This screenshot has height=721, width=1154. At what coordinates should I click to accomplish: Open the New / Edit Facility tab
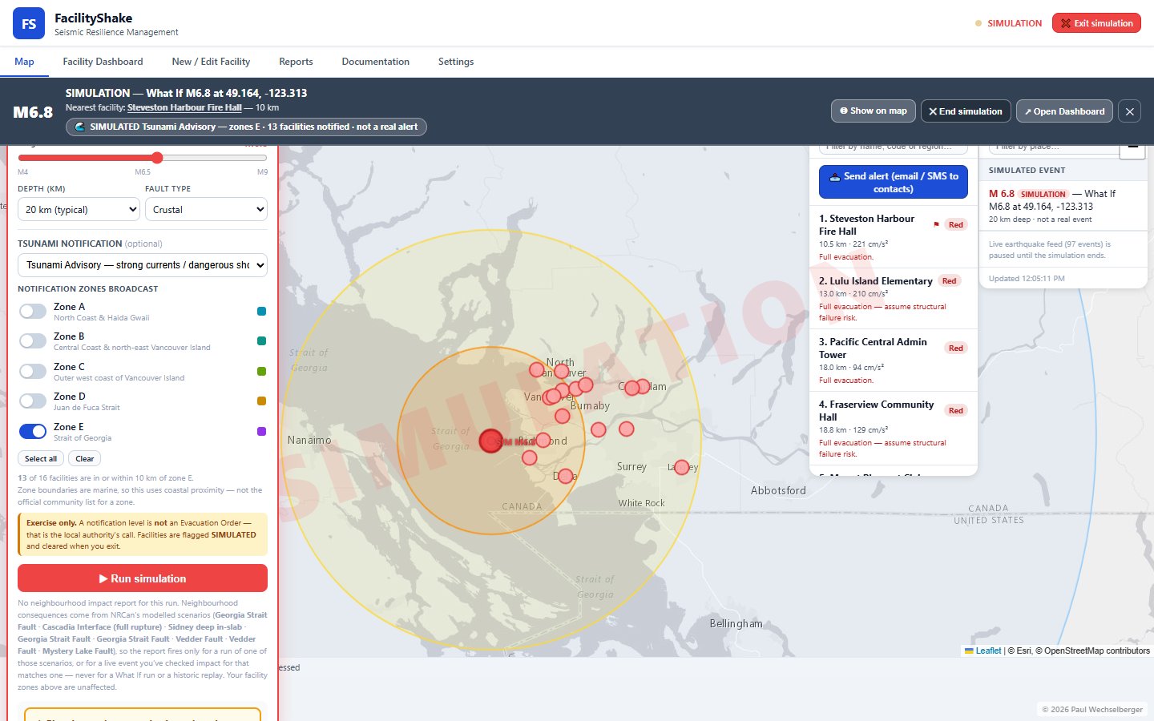coord(211,62)
